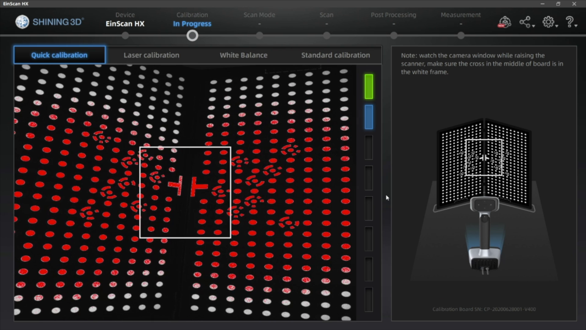Expand the help dropdown arrow
The width and height of the screenshot is (586, 330).
[576, 26]
